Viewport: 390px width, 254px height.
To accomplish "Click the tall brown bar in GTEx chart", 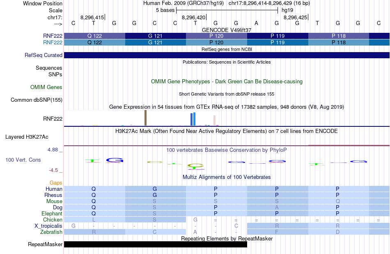I will tap(145, 118).
